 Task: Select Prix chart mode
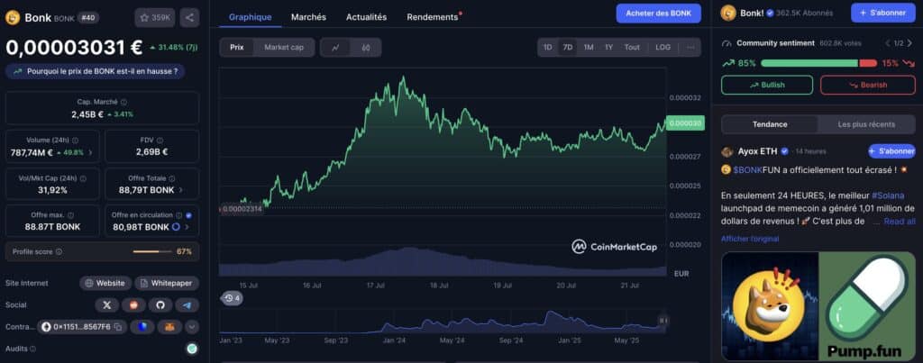(237, 48)
